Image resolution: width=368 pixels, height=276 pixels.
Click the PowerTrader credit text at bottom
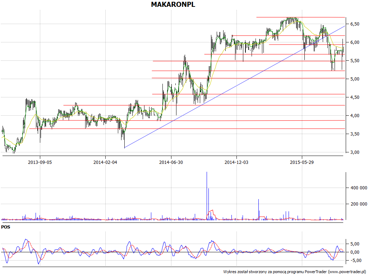[x=295, y=272]
